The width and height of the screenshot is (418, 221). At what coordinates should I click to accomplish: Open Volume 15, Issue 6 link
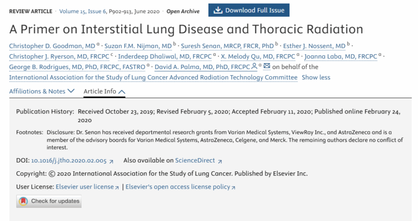pyautogui.click(x=83, y=11)
